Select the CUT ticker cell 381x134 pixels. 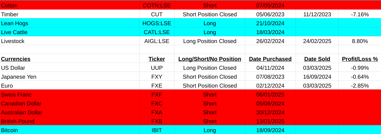[157, 14]
